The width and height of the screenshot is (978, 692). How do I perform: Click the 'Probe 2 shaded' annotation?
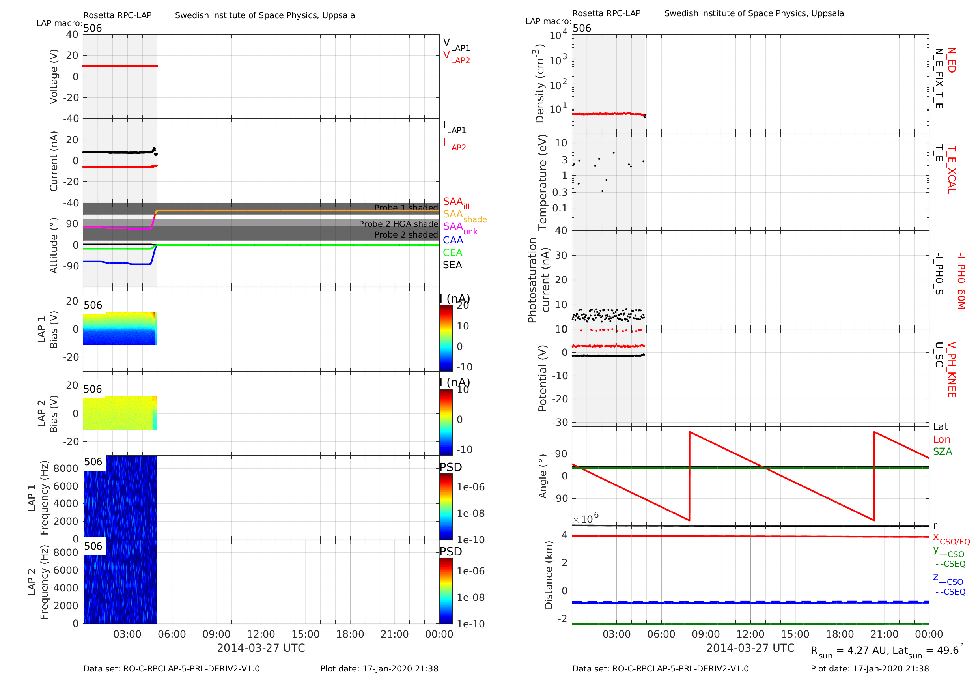406,234
